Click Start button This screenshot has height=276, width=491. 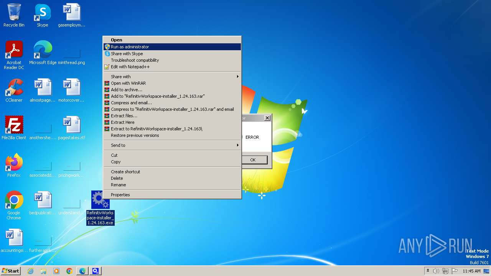(10, 271)
